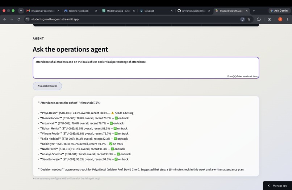Expand the tab search dropdown
The image size is (292, 190).
21,11
